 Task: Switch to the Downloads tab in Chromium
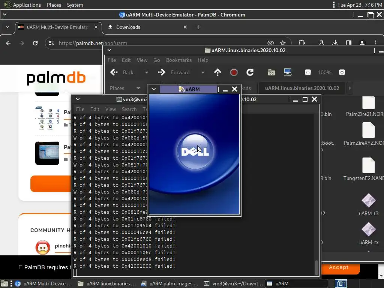[146, 27]
